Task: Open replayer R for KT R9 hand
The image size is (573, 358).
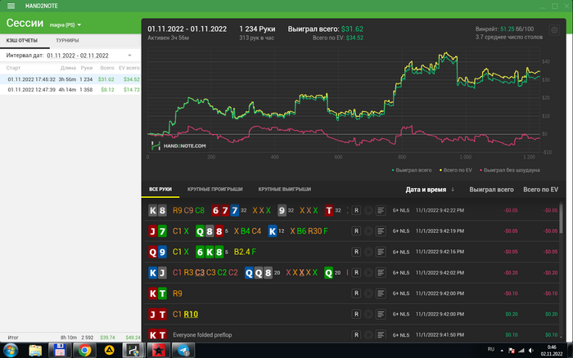Action: 356,293
